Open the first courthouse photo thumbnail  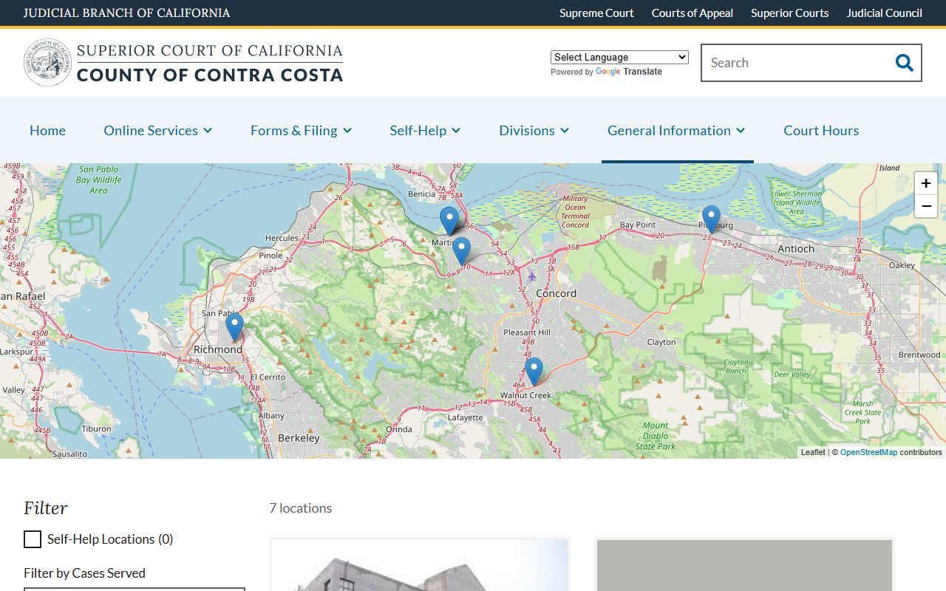click(x=420, y=565)
